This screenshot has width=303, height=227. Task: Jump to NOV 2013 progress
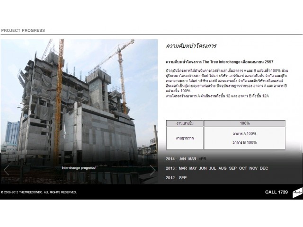point(253,168)
